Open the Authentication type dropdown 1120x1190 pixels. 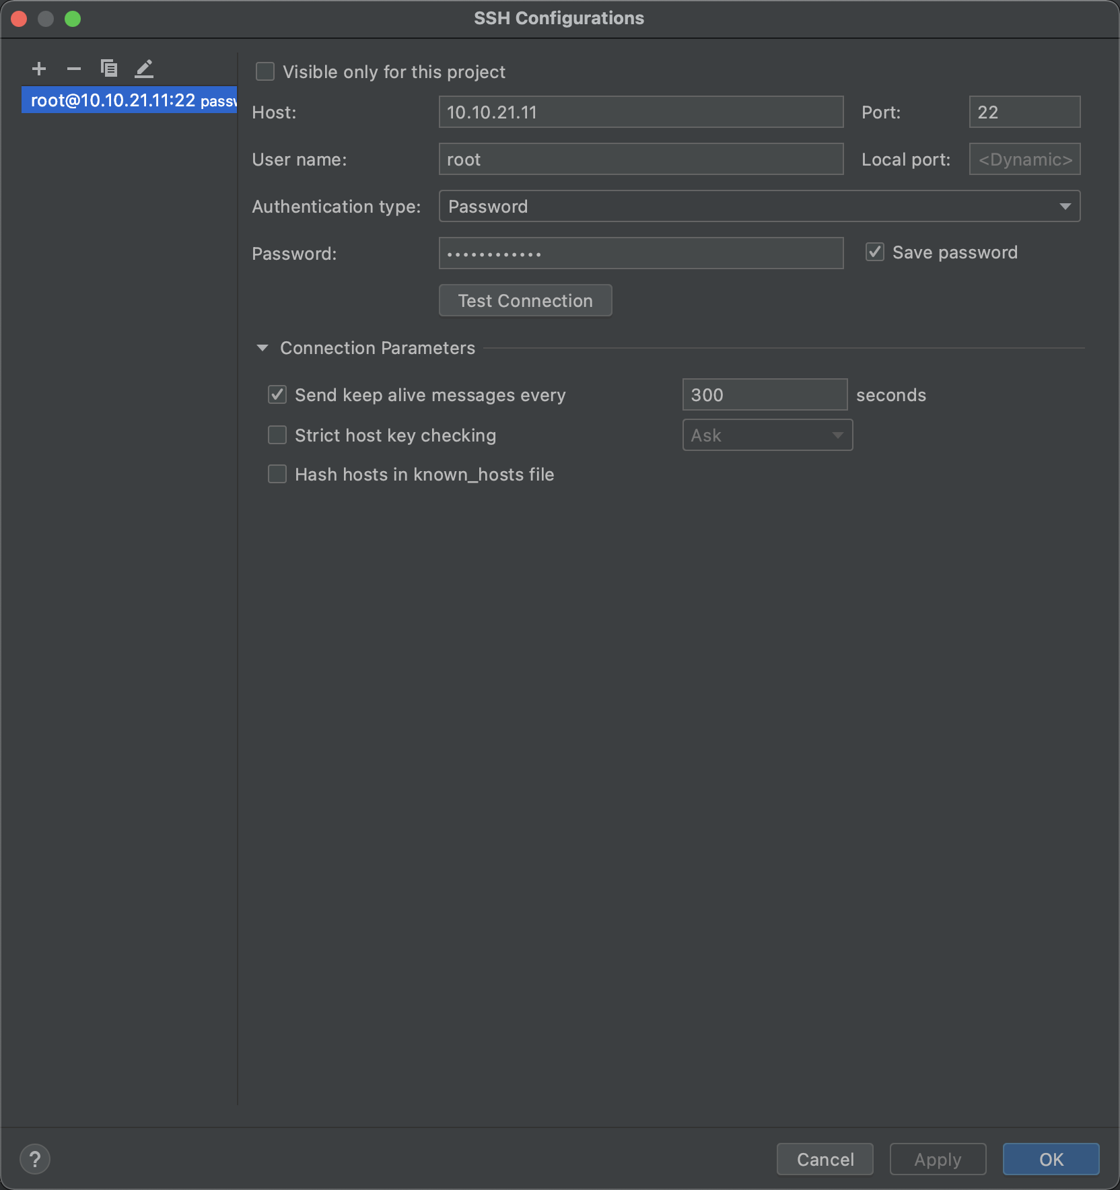pos(759,207)
